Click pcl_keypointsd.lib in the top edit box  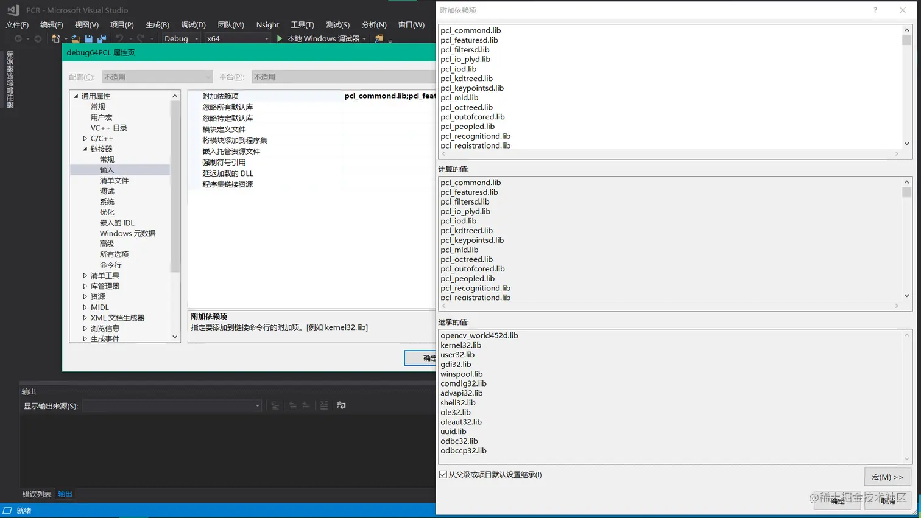pyautogui.click(x=472, y=88)
